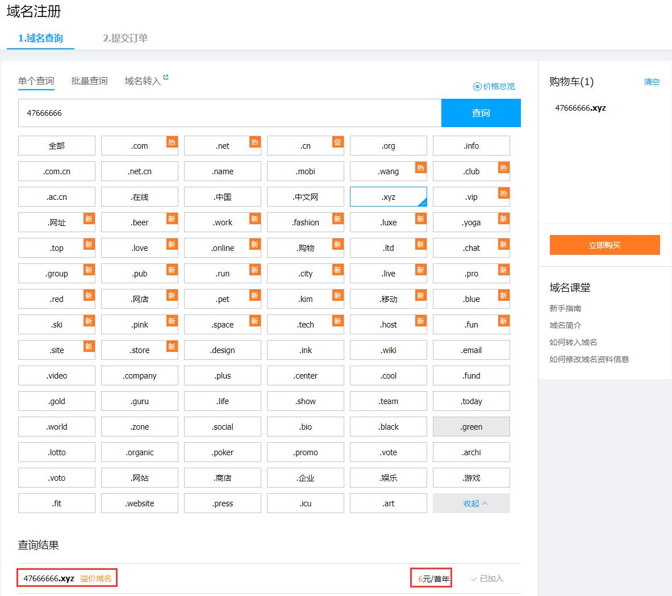Switch to 批量查询 tab
This screenshot has width=672, height=596.
[x=89, y=81]
